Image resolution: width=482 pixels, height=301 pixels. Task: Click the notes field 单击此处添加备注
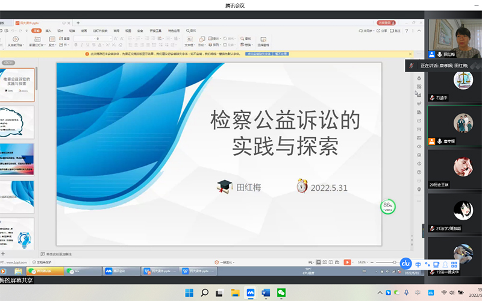pyautogui.click(x=59, y=254)
